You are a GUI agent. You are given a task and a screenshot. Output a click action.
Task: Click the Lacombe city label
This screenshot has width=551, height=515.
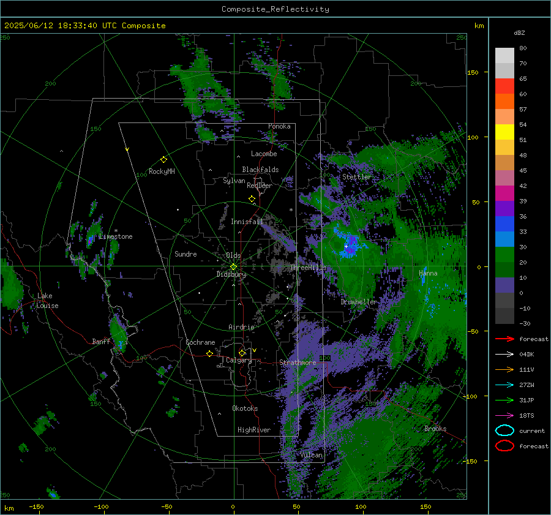coord(264,154)
